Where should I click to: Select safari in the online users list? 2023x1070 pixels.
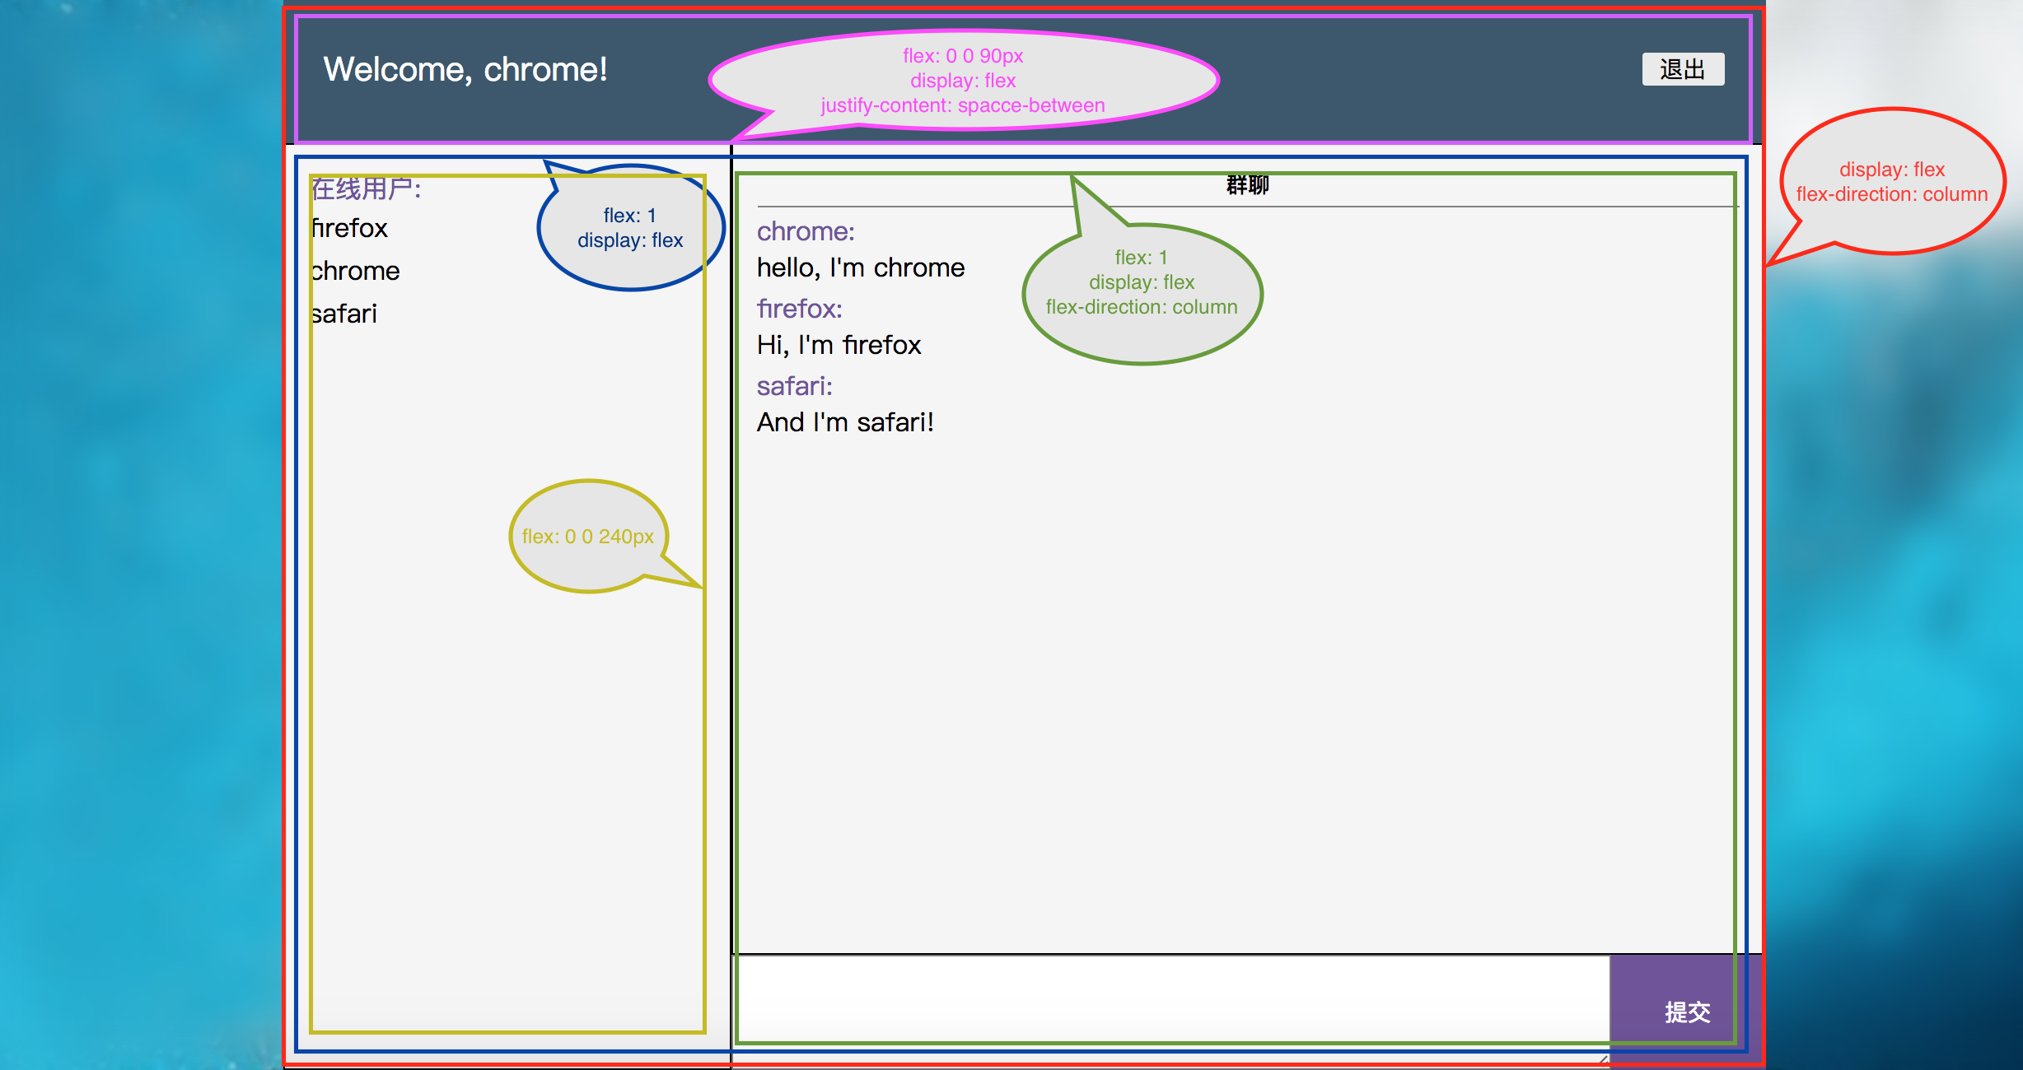[344, 314]
